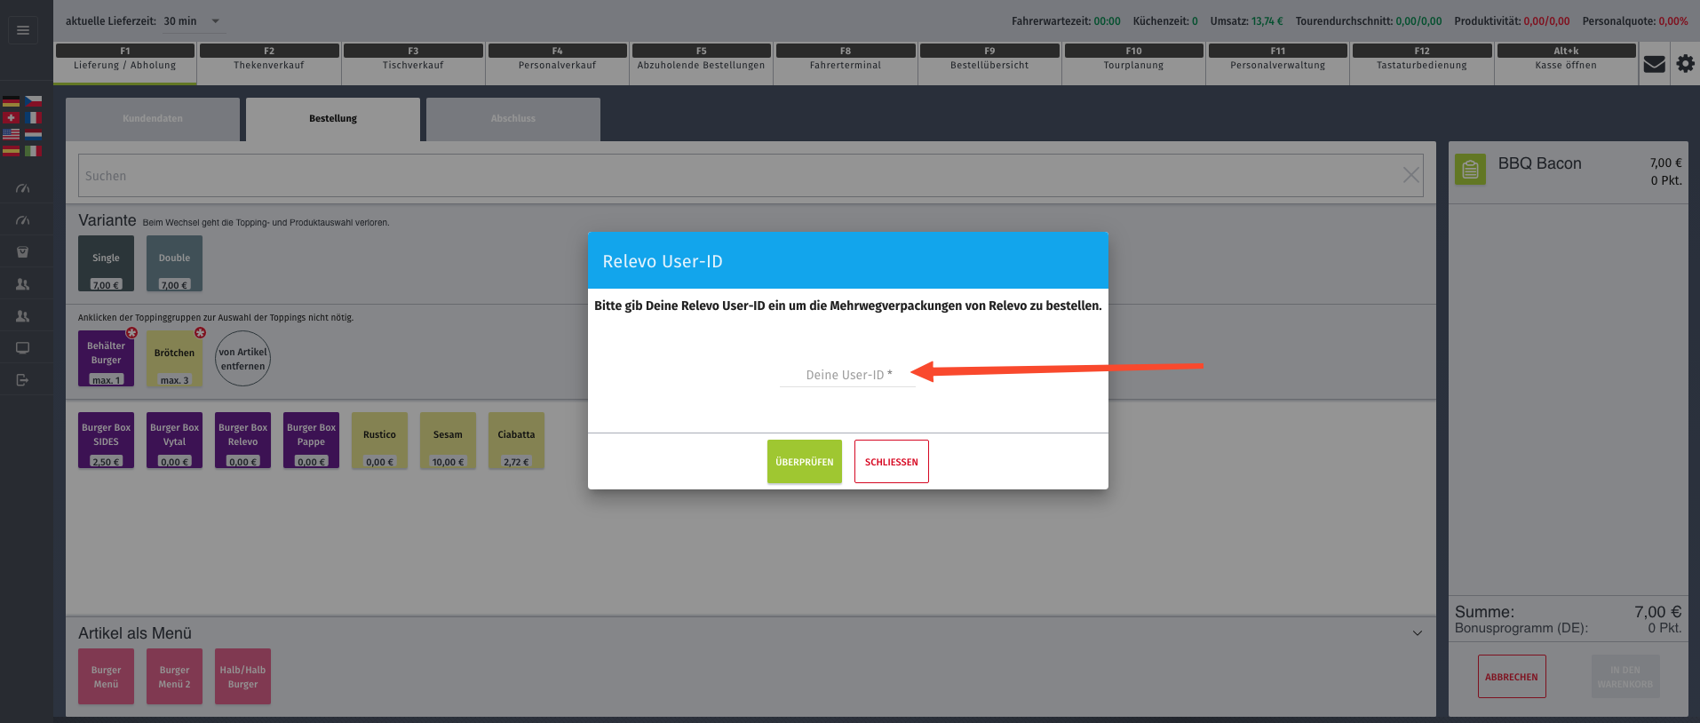Image resolution: width=1700 pixels, height=723 pixels.
Task: Open the monitor icon in the sidebar
Action: pyautogui.click(x=23, y=348)
